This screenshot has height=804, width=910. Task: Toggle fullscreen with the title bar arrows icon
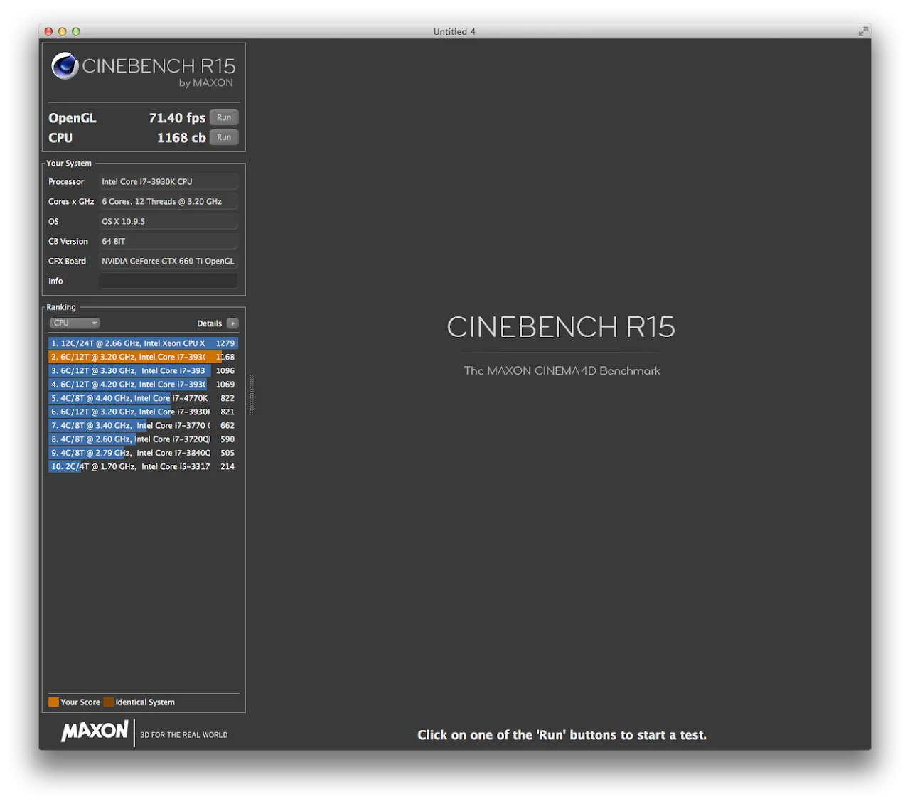pos(862,31)
